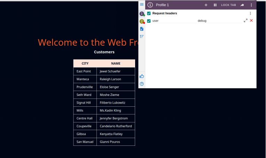Click the Profile 1 title text
The image size is (266, 158).
tap(162, 5)
